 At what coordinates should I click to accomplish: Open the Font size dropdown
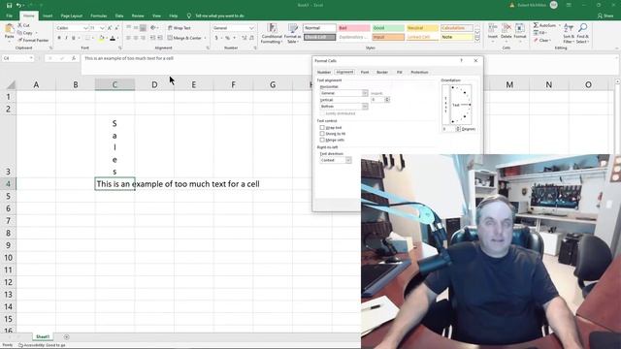(102, 28)
